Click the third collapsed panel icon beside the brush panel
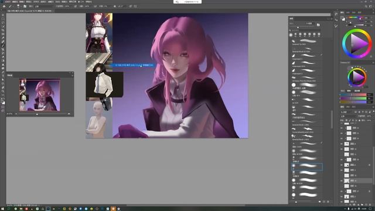This screenshot has height=211, width=375. coord(336,26)
